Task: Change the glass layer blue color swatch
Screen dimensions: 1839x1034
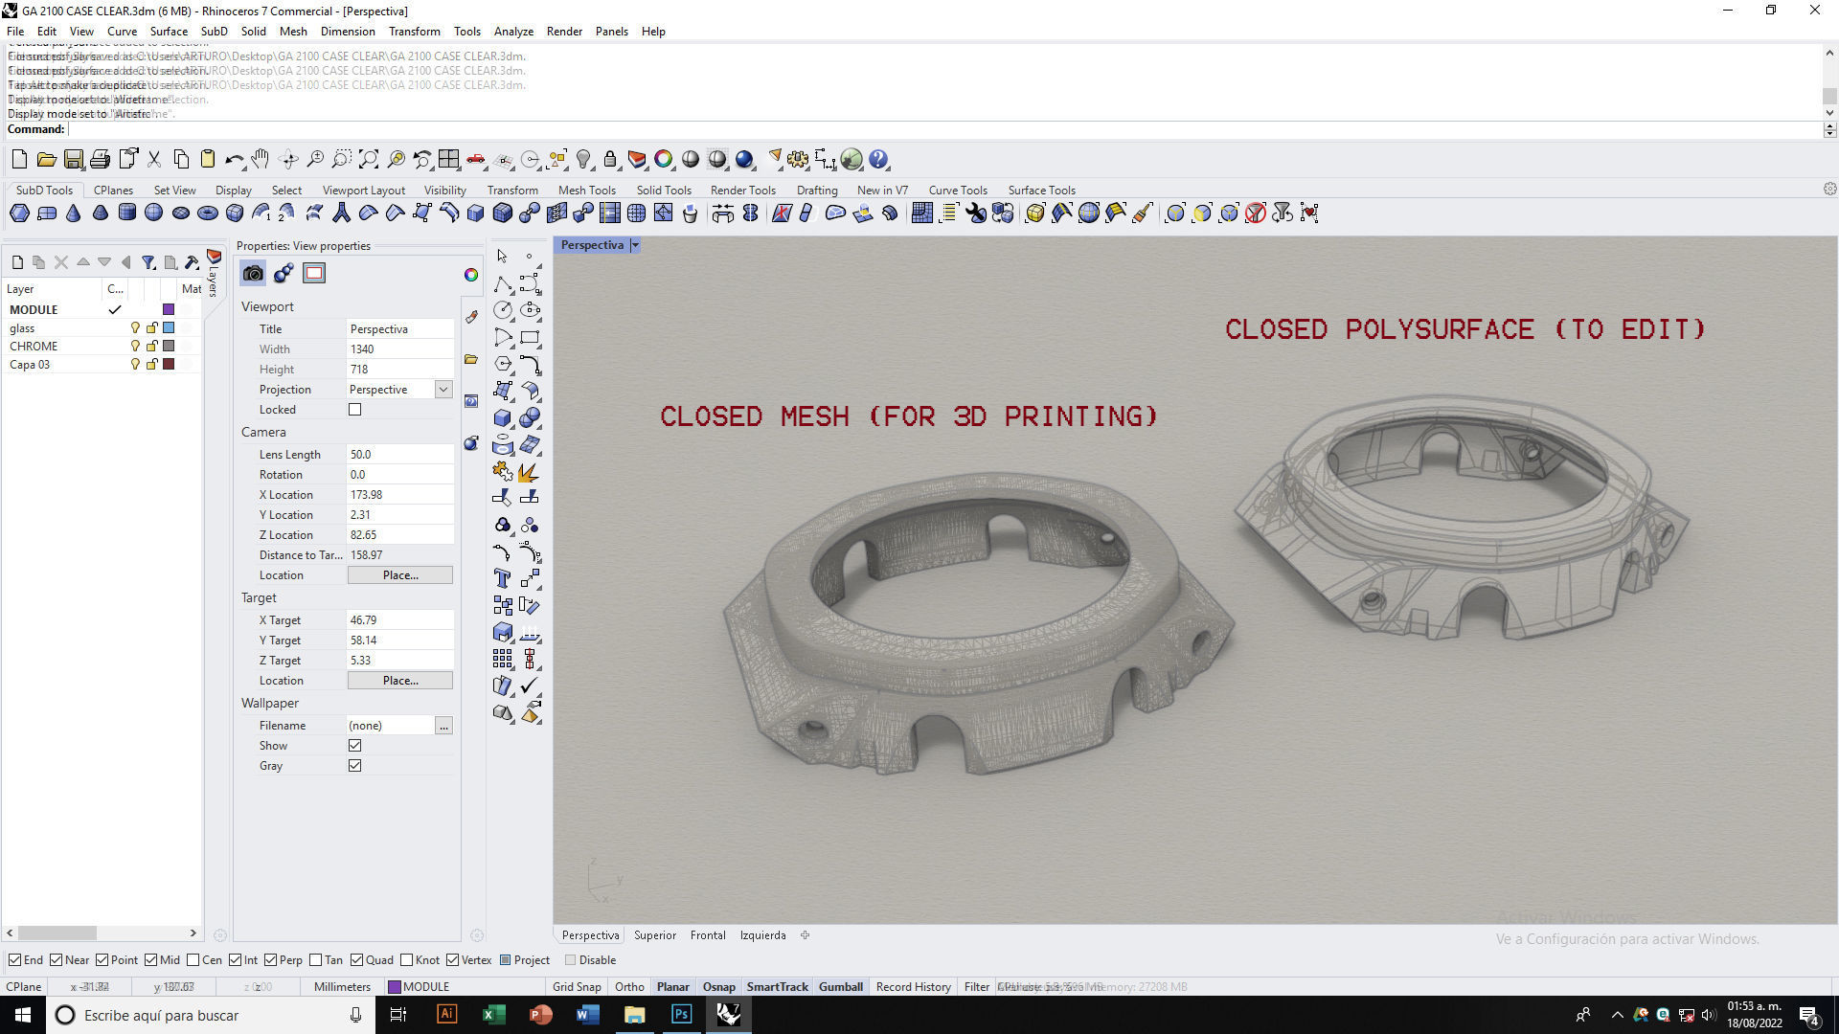Action: point(169,328)
